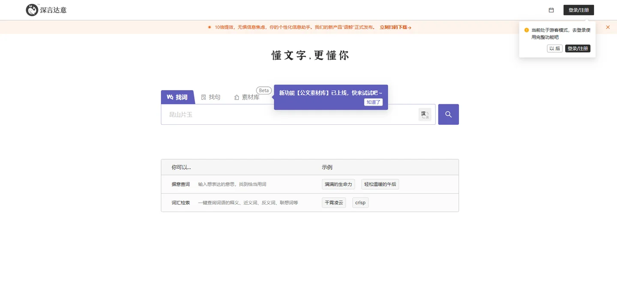Image resolution: width=617 pixels, height=297 pixels.
Task: Click the document icon next to 素材库
Action: tap(236, 97)
